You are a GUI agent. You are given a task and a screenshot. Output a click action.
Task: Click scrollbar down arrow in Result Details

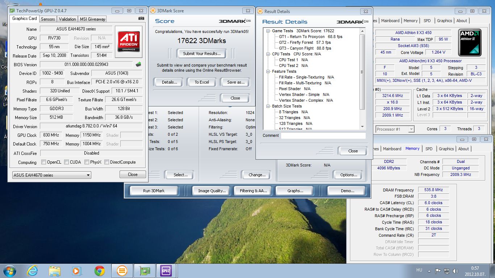point(362,126)
